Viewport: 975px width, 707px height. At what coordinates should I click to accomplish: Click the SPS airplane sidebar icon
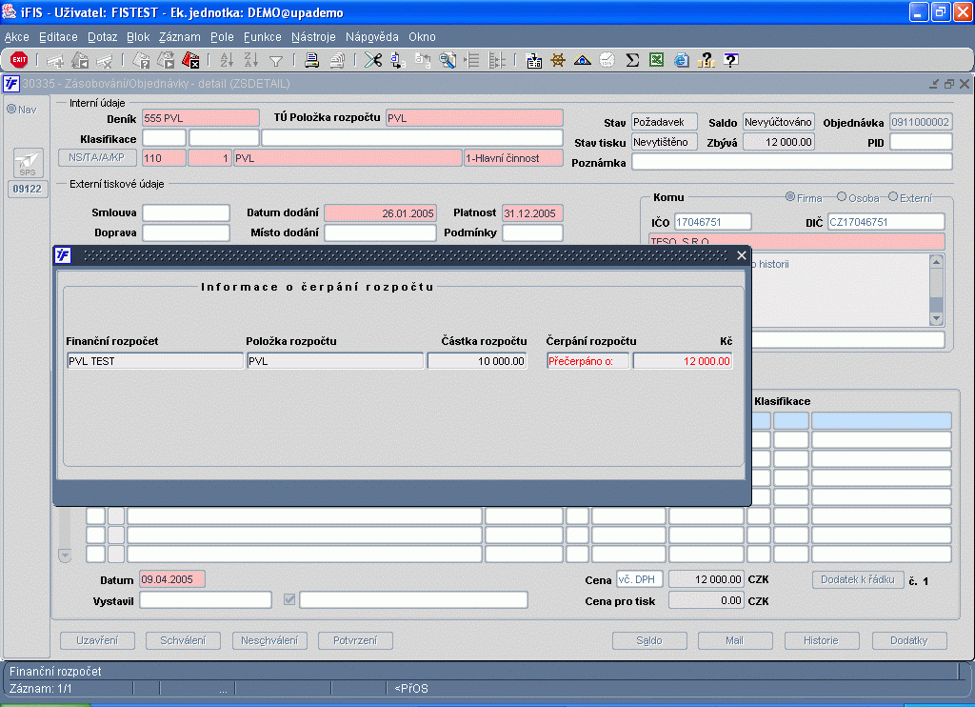(28, 163)
